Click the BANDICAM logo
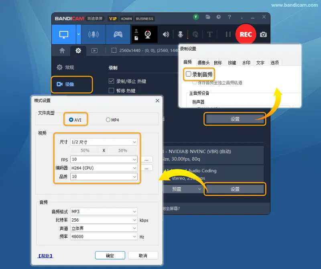This screenshot has height=269, width=321. (x=69, y=18)
